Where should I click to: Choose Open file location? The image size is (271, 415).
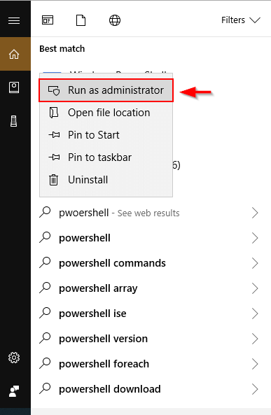[106, 113]
